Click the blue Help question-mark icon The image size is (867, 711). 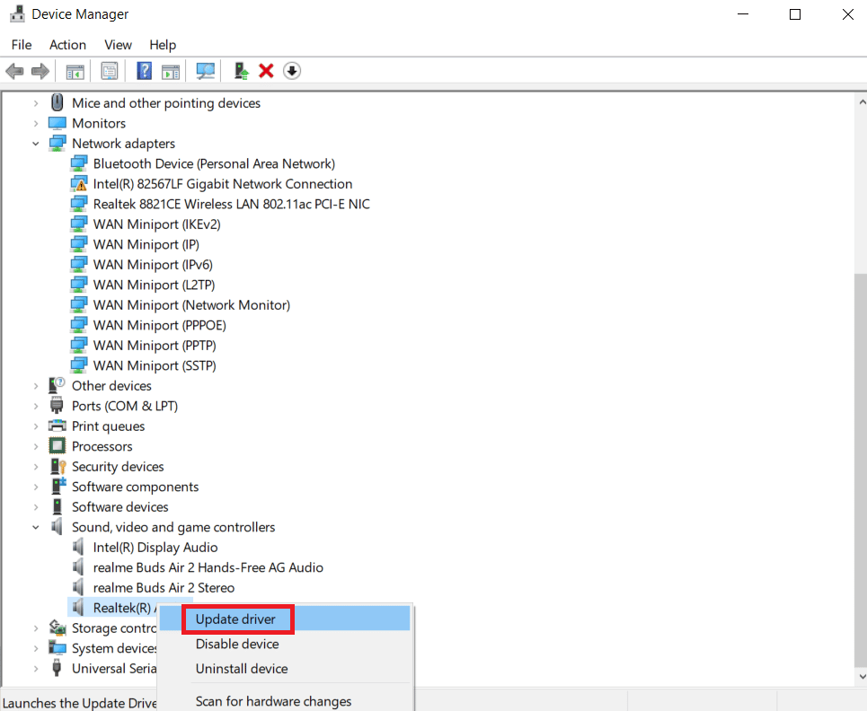coord(144,71)
